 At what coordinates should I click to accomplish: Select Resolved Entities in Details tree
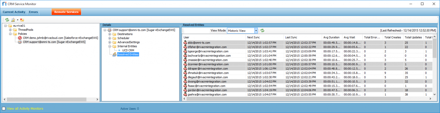click(128, 54)
